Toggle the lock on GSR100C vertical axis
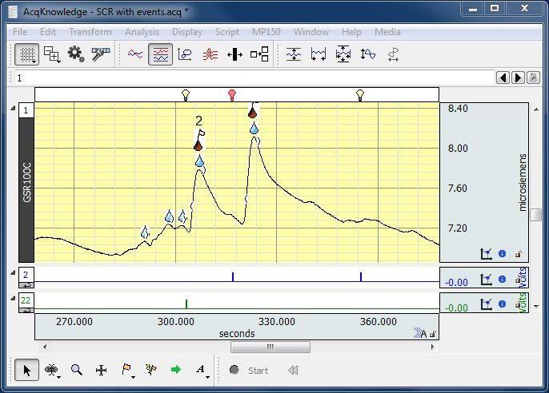Viewport: 549px width, 393px height. point(519,255)
